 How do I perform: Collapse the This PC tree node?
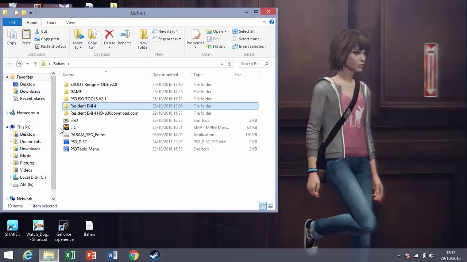[7, 127]
